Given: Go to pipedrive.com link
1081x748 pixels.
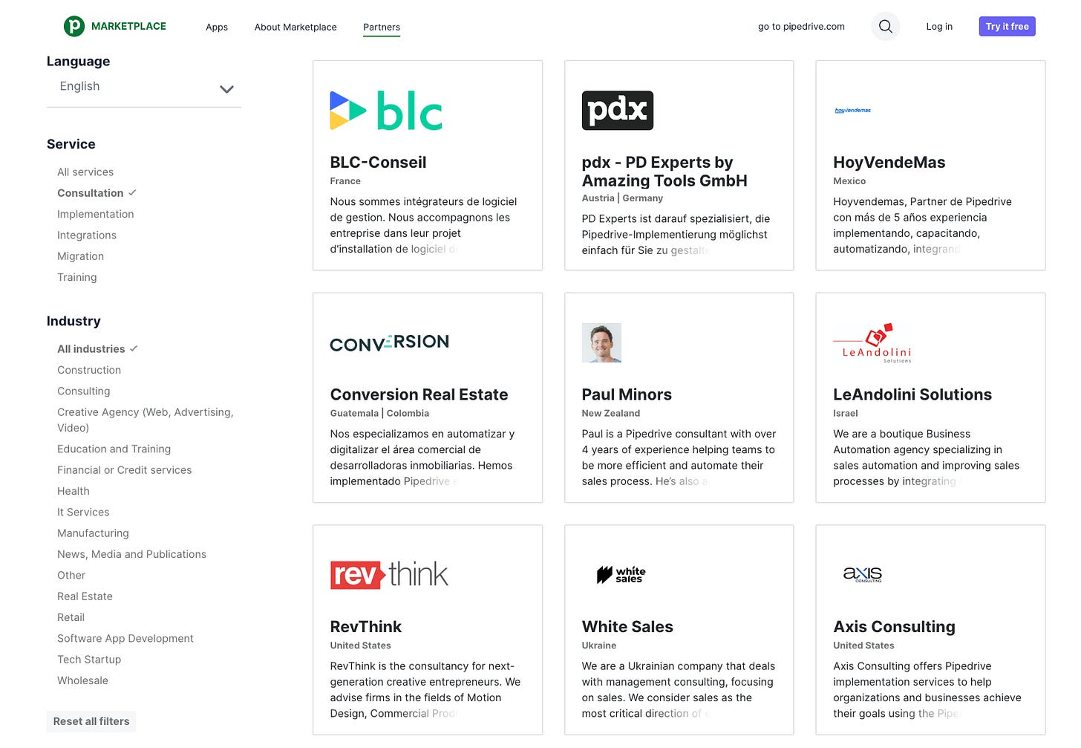Looking at the screenshot, I should point(801,26).
